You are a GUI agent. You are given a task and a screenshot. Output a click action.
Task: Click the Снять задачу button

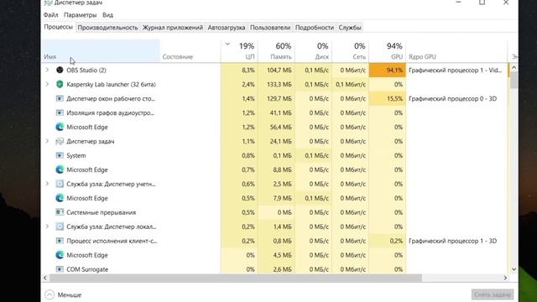click(x=493, y=294)
